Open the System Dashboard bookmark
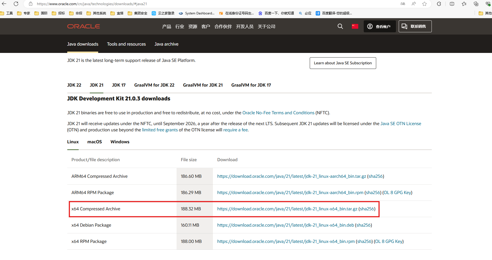The image size is (492, 260). [197, 13]
